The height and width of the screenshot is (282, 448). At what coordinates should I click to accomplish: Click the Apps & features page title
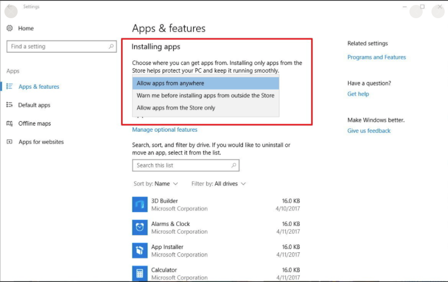(x=169, y=28)
